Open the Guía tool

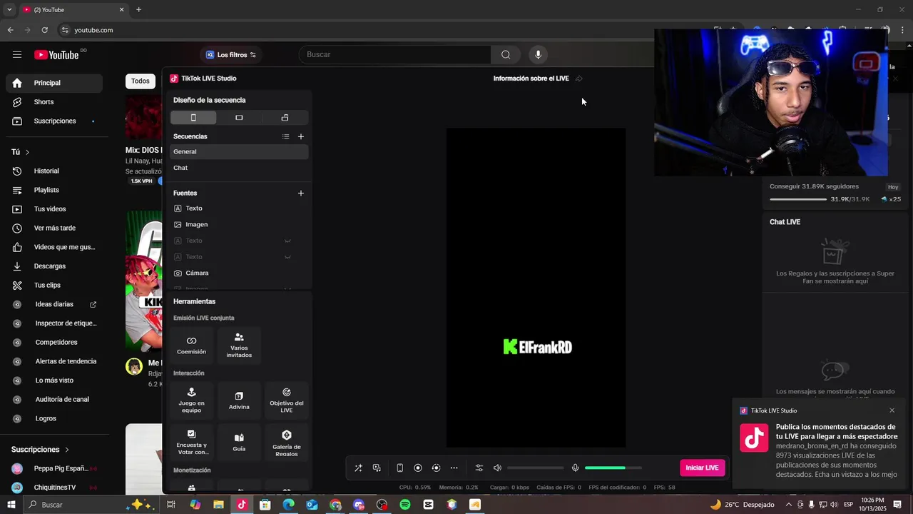[x=239, y=443]
